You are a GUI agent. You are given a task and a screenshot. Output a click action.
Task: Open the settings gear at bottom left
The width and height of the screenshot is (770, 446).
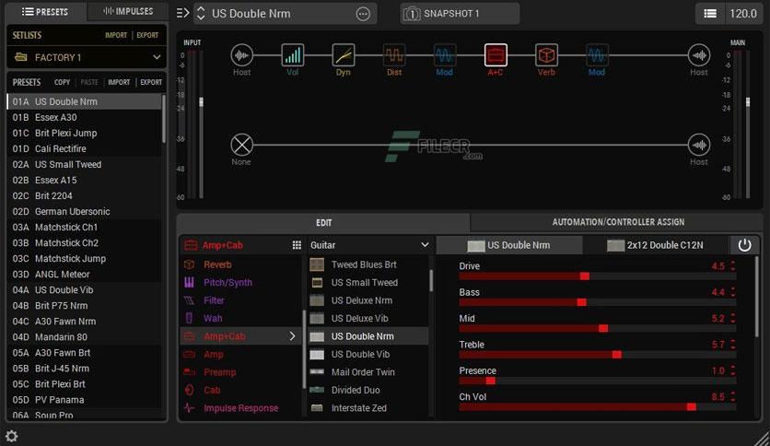(x=11, y=436)
